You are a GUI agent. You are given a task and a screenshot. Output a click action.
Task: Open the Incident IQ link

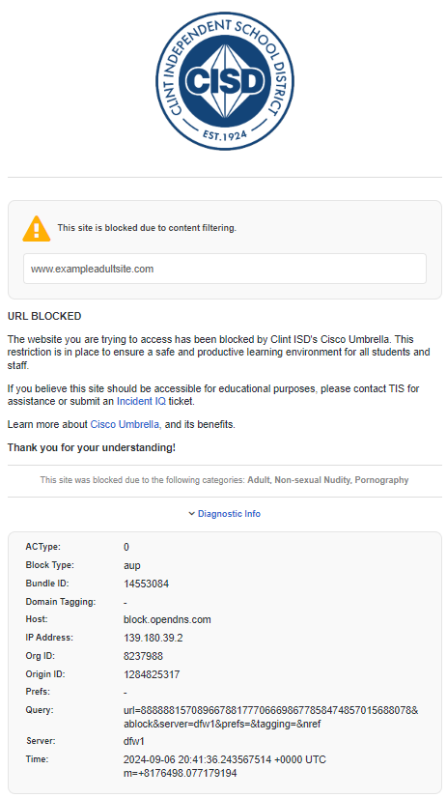point(141,401)
